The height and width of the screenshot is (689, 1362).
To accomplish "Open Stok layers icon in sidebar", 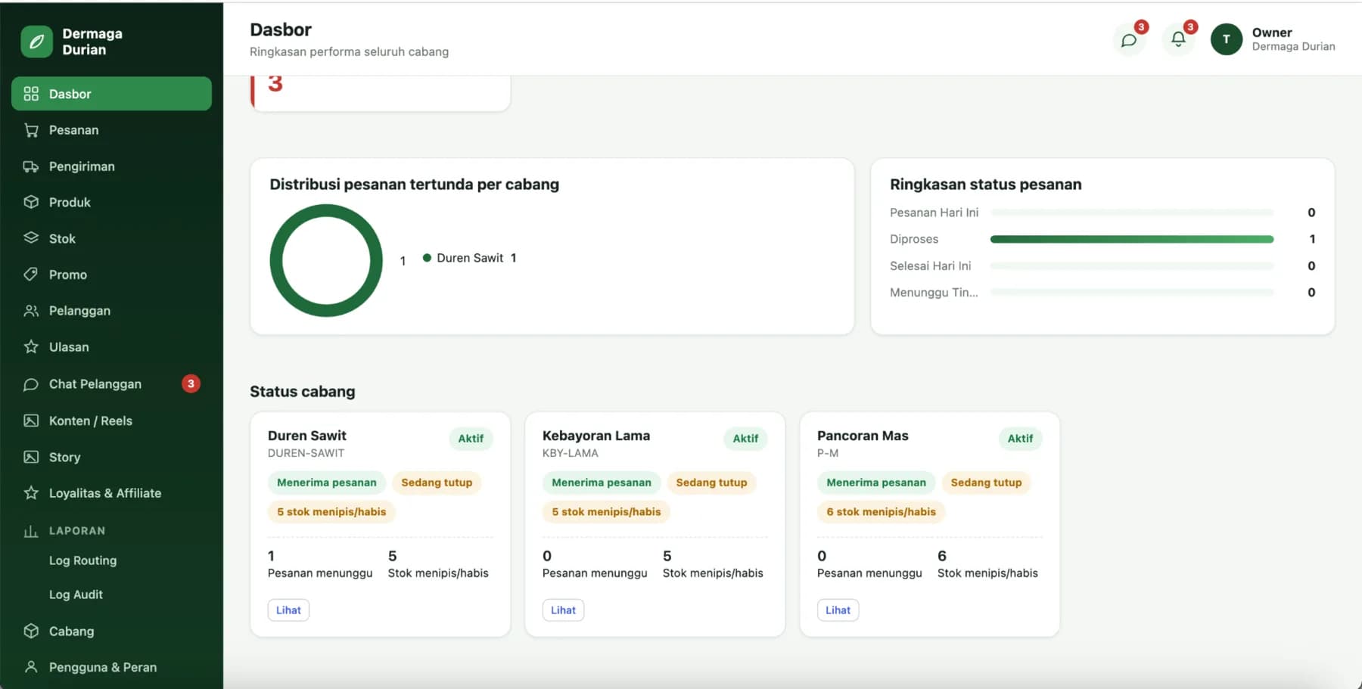I will [31, 238].
